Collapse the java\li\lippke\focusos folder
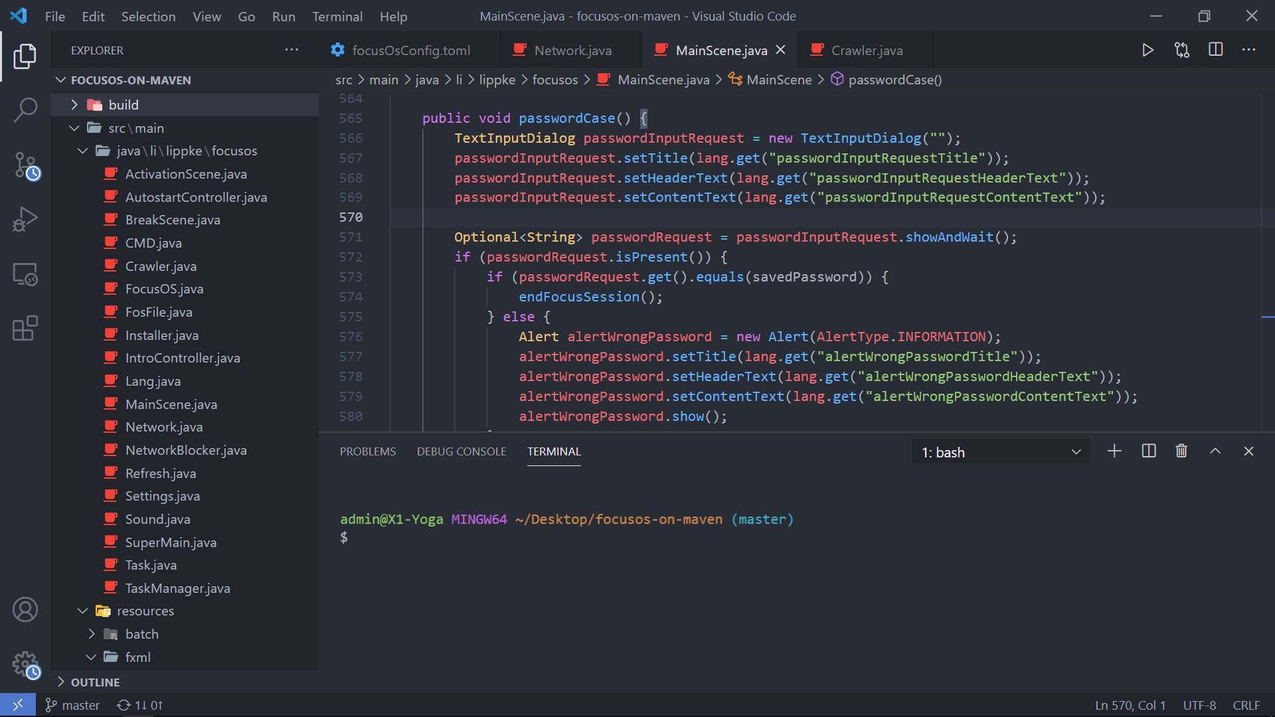This screenshot has width=1275, height=717. click(x=185, y=151)
